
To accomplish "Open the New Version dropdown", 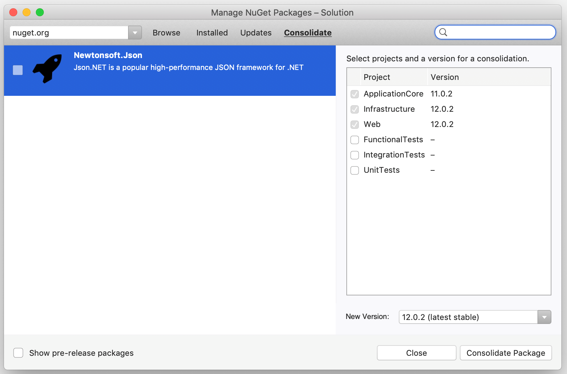I will (x=544, y=317).
